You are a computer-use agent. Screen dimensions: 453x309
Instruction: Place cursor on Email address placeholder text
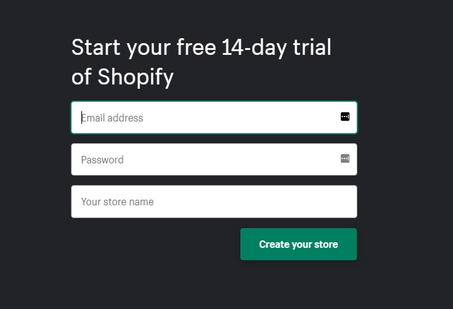(x=112, y=118)
